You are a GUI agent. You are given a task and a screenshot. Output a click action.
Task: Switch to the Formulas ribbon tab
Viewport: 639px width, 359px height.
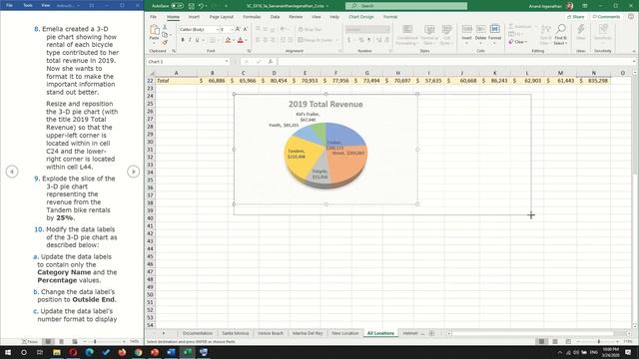(x=252, y=17)
